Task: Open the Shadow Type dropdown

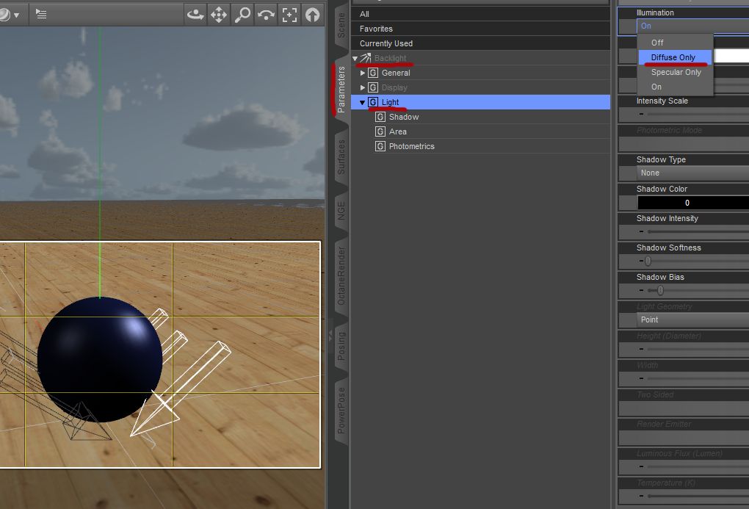Action: 690,173
